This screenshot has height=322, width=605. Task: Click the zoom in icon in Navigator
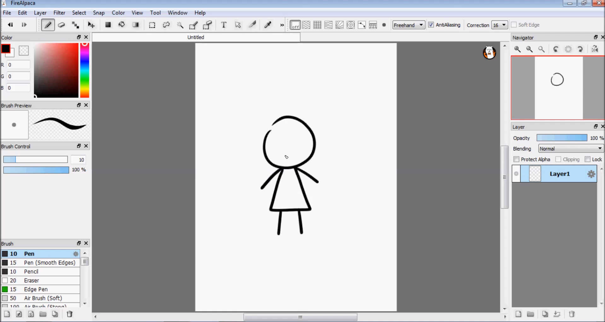[517, 49]
